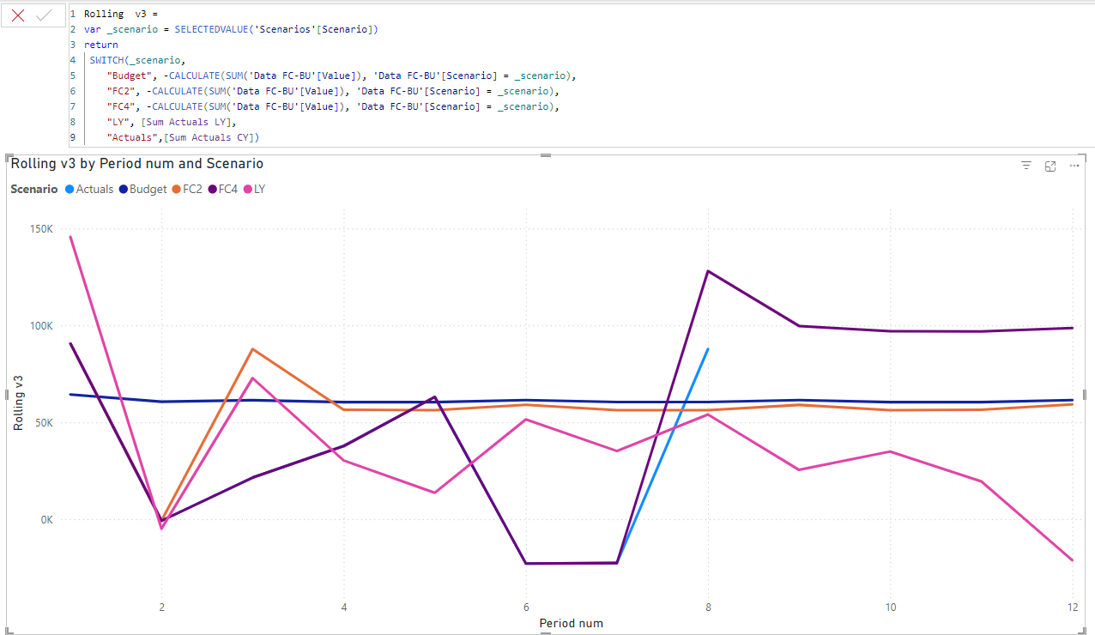
Task: Select the FC4 legend label
Action: point(227,189)
